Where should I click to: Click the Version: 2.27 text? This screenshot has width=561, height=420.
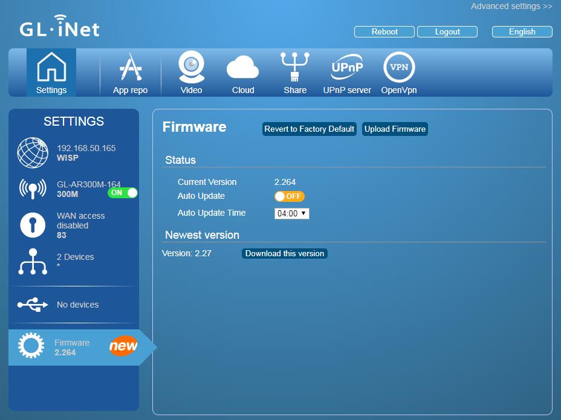tap(186, 253)
